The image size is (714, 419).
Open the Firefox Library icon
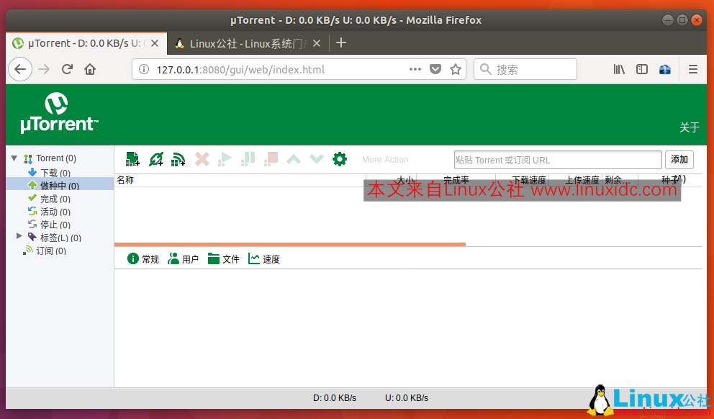(619, 69)
